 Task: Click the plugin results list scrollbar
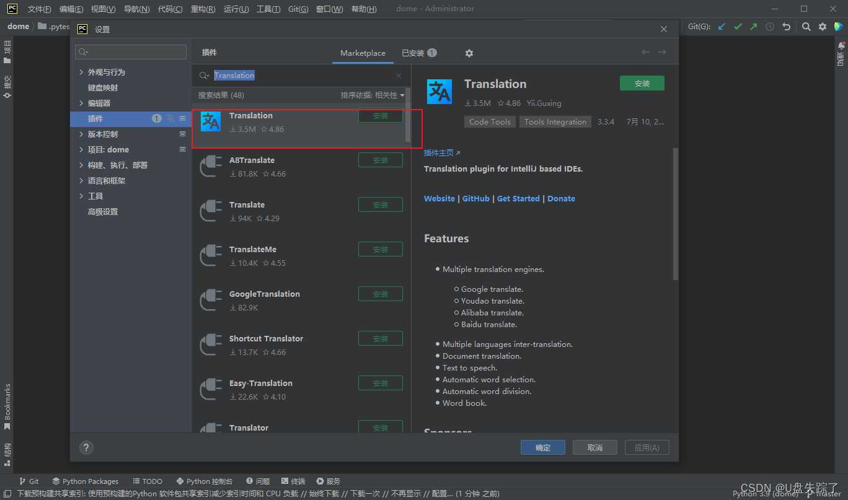tap(408, 116)
